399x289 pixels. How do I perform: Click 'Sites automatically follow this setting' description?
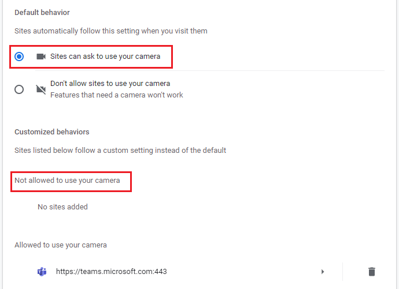coord(111,31)
